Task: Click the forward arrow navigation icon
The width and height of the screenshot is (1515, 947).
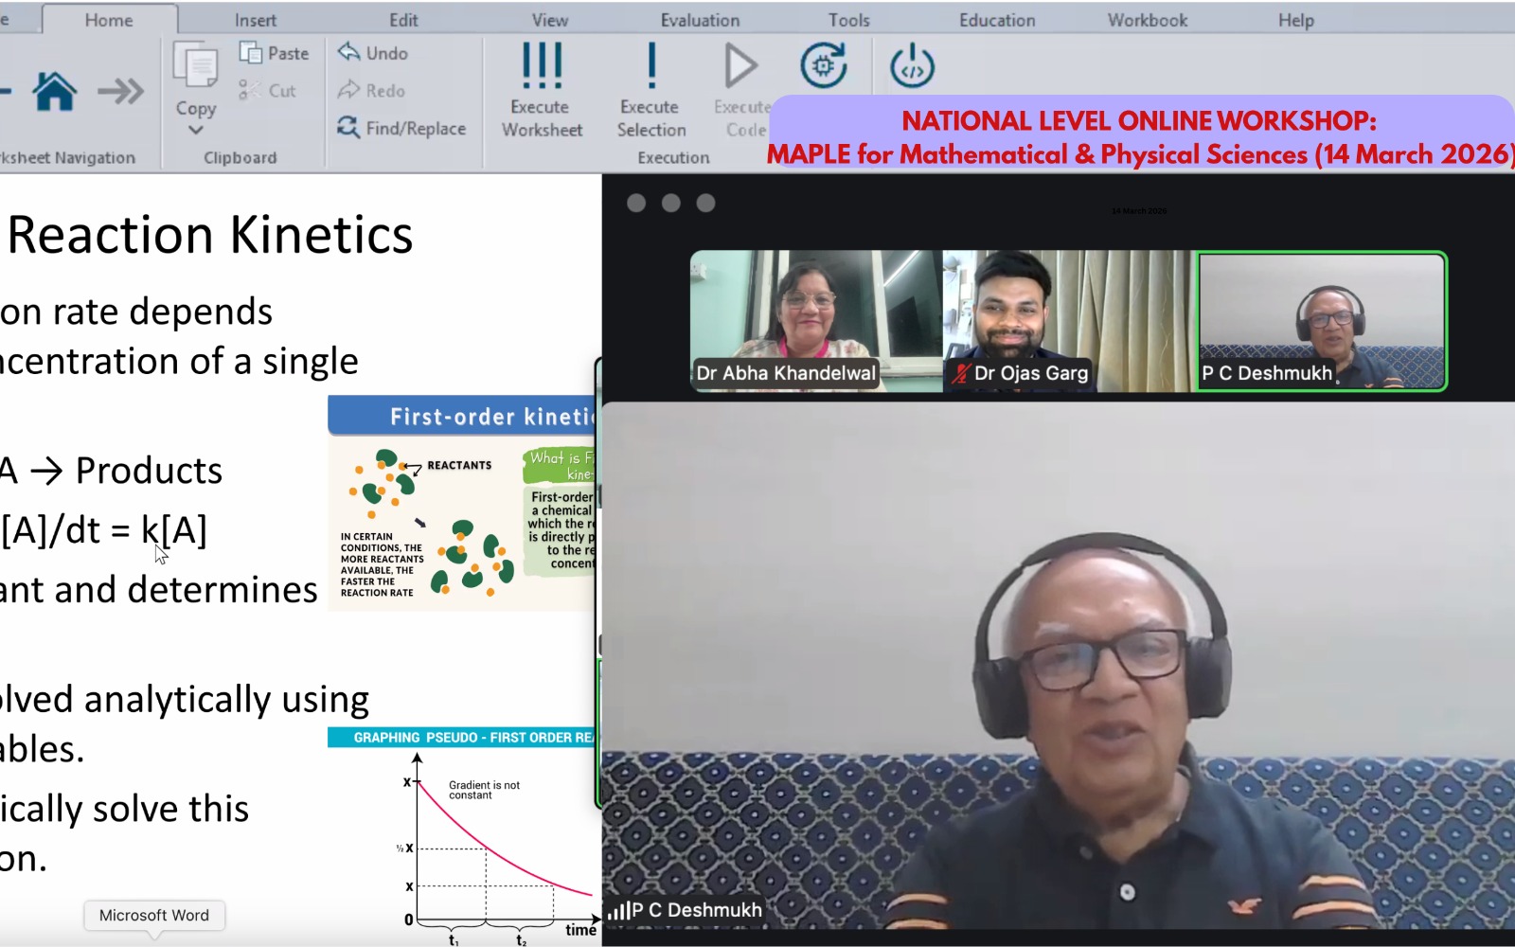Action: (x=121, y=92)
